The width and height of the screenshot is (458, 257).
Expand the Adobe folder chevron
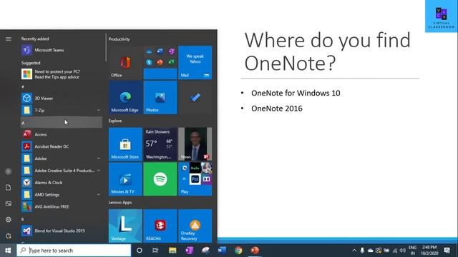pyautogui.click(x=99, y=158)
